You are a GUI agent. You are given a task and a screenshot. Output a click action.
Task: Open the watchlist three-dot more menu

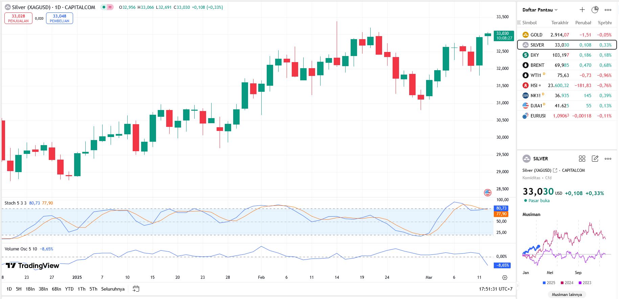[608, 10]
